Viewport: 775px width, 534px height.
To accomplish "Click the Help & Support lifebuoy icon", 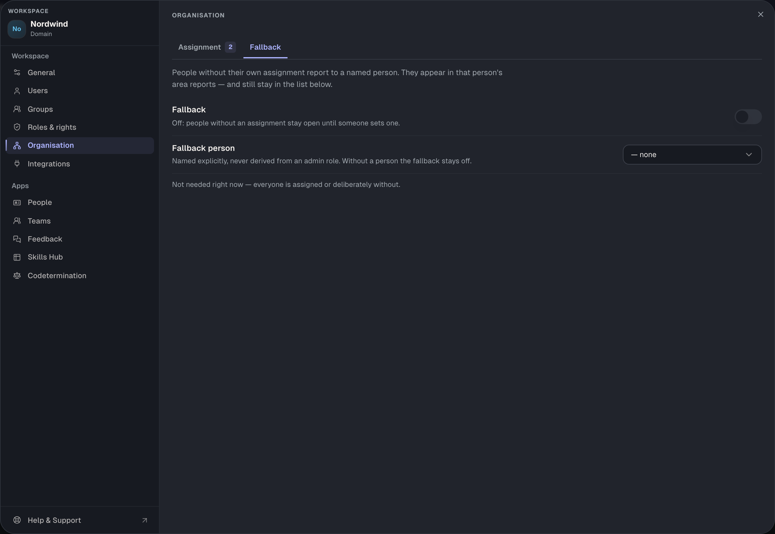I will click(x=17, y=520).
